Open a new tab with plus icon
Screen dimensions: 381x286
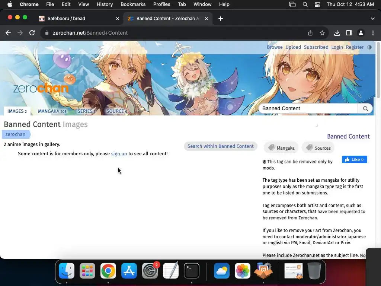(221, 19)
